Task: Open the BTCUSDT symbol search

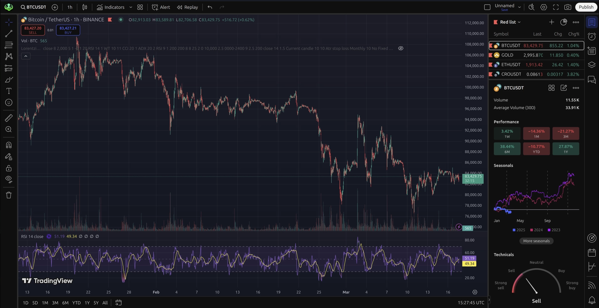Action: tap(33, 7)
